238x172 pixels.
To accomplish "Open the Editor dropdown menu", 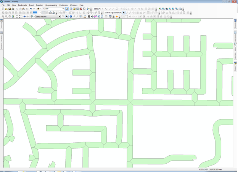I will point(97,9).
